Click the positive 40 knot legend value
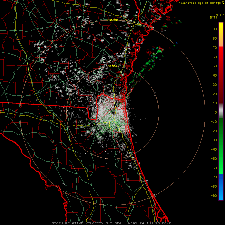225x225 pixels. tap(215, 75)
